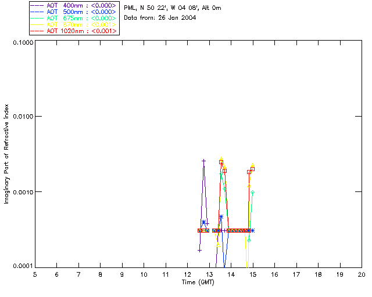Click the x-axis tick label 5
Image resolution: width=372 pixels, height=297 pixels.
pyautogui.click(x=35, y=274)
